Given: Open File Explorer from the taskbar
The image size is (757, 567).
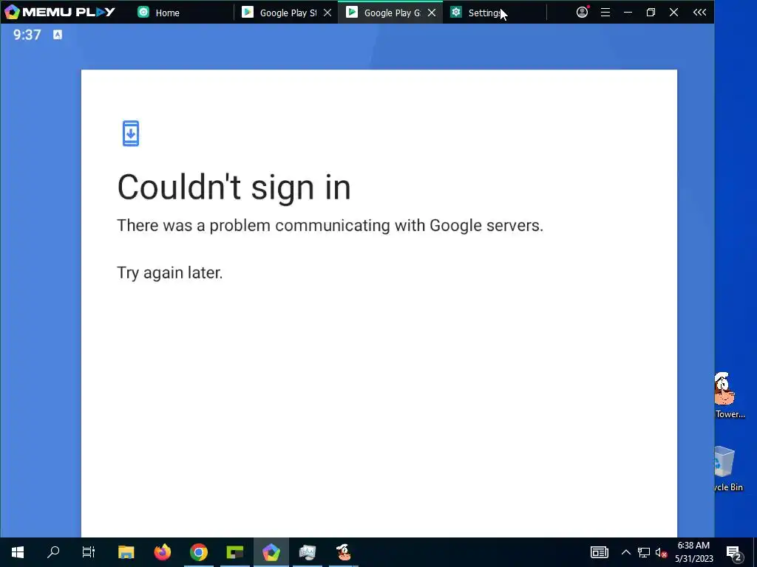Looking at the screenshot, I should pyautogui.click(x=126, y=552).
